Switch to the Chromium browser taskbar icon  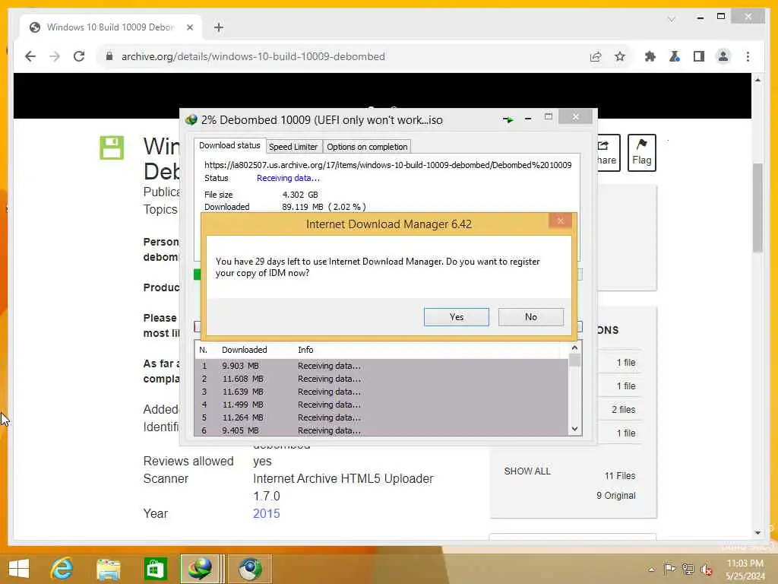[250, 568]
